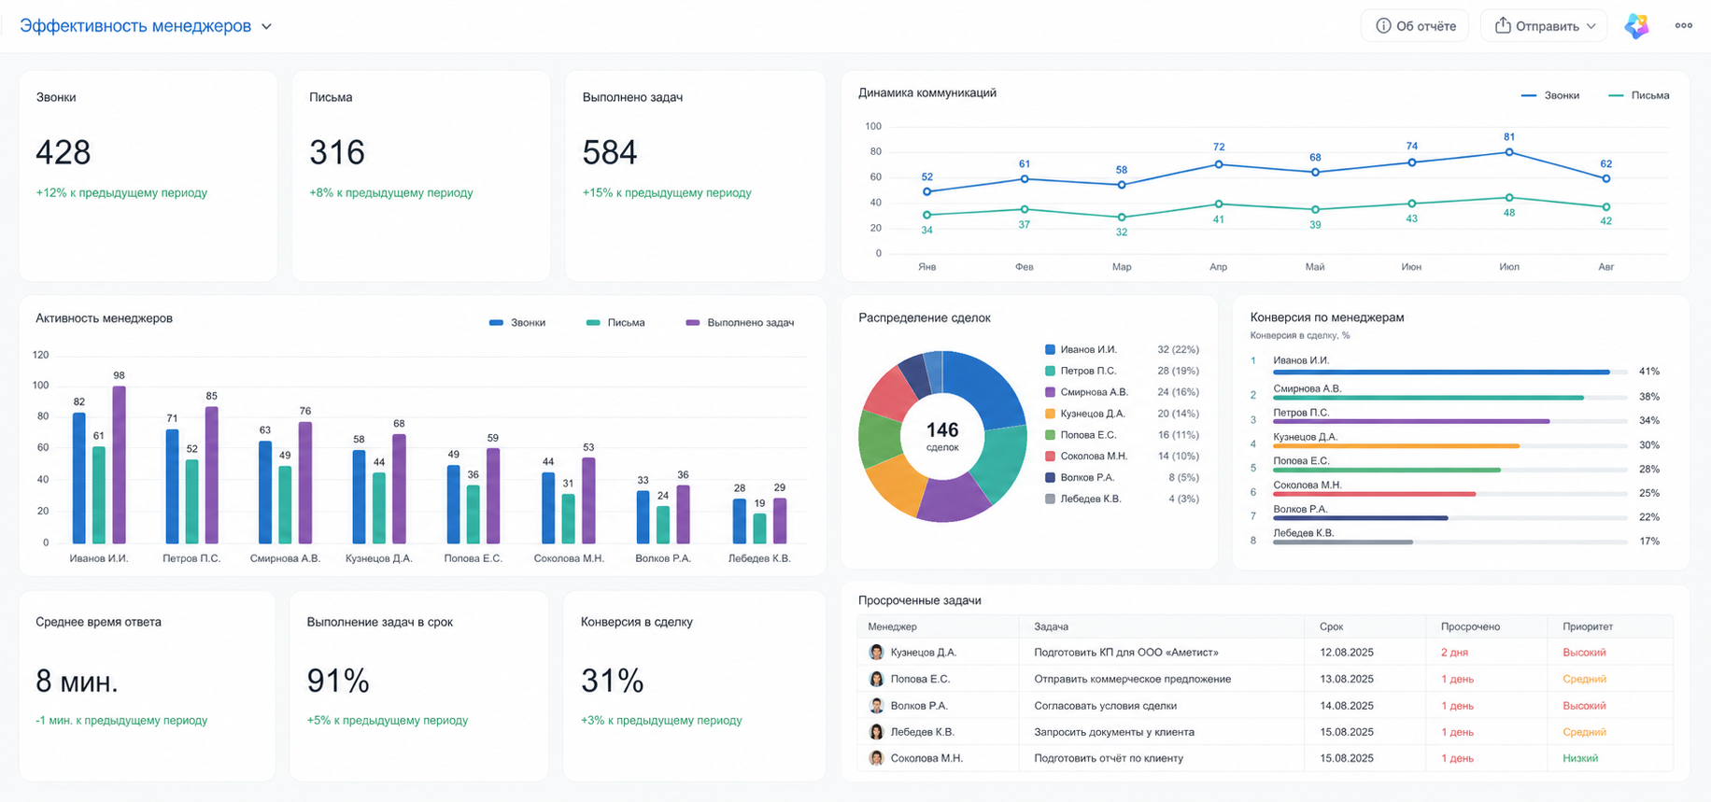The width and height of the screenshot is (1711, 802).
Task: Toggle Письма series in Динамика коммуникаций legend
Action: (1639, 95)
